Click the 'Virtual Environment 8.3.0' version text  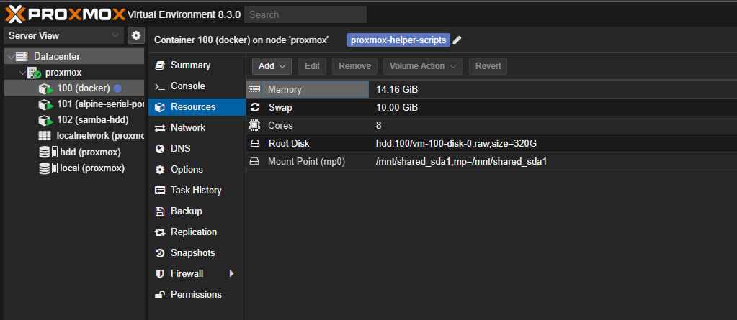pos(184,14)
